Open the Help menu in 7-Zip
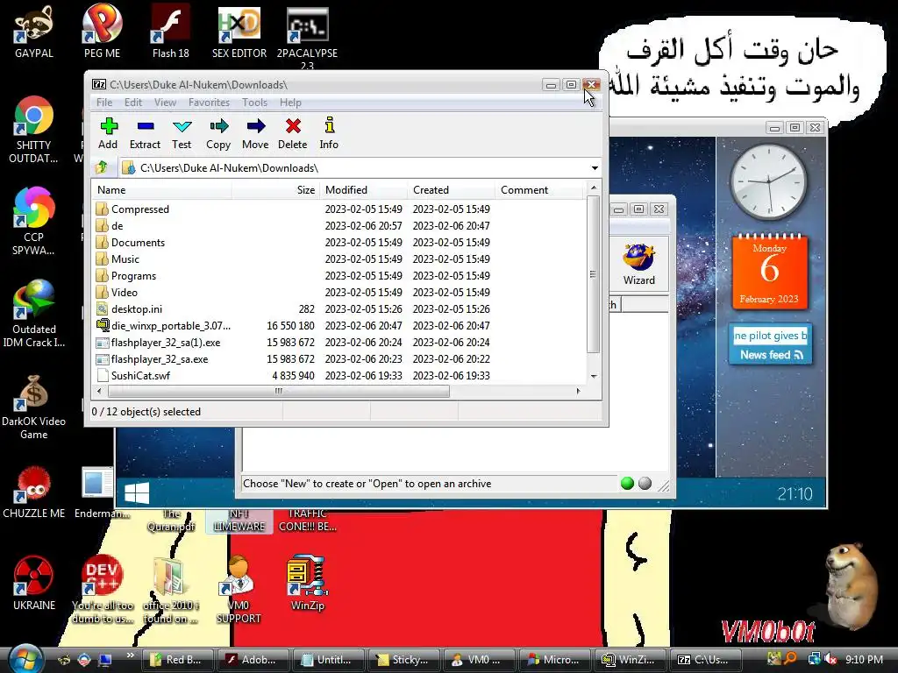 [x=290, y=103]
